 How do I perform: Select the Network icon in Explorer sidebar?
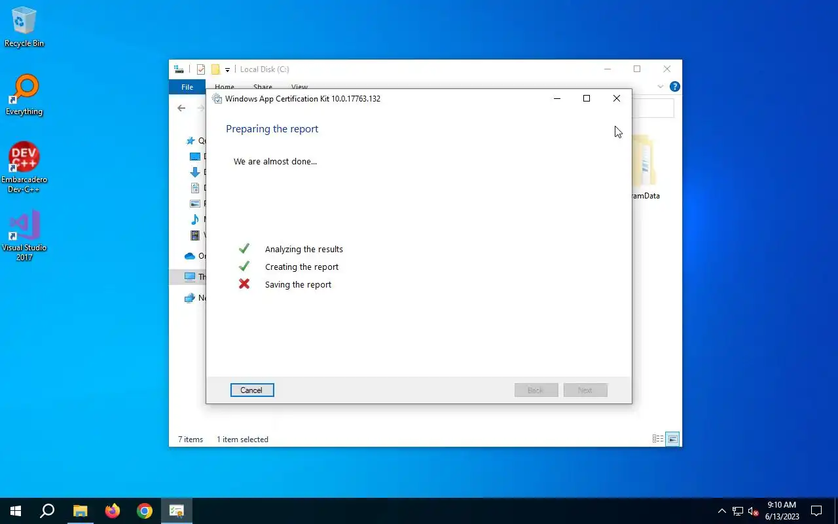click(x=190, y=298)
